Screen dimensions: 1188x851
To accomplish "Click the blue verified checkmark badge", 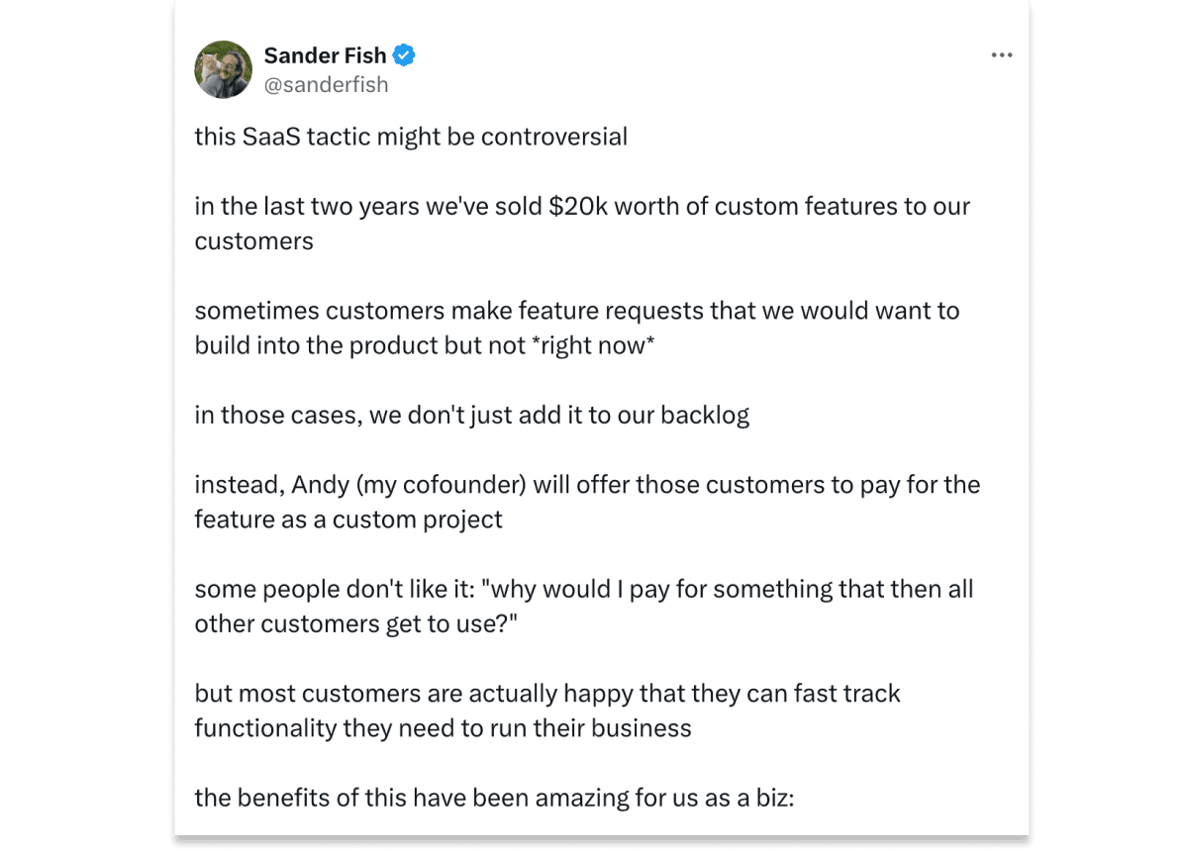I will pyautogui.click(x=404, y=55).
